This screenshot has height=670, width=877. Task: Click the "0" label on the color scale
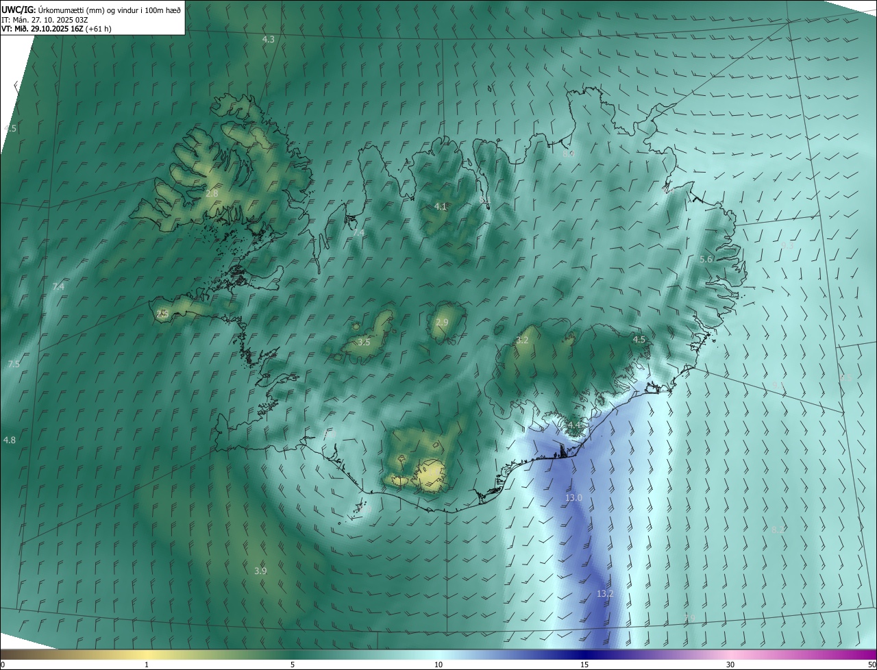click(3, 665)
